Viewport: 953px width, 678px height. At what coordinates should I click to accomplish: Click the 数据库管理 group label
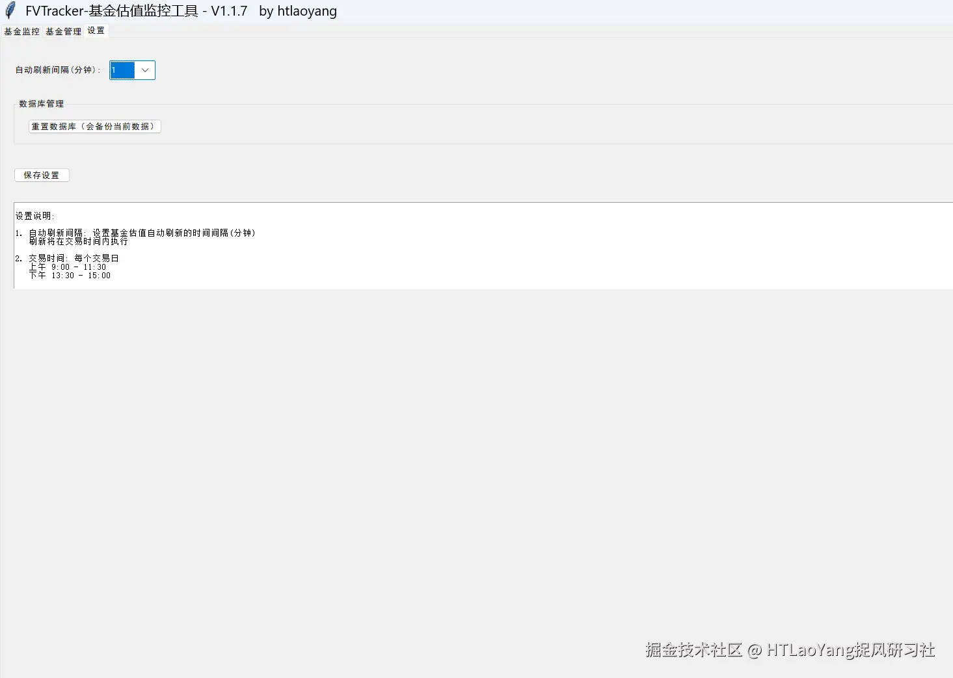pyautogui.click(x=42, y=104)
